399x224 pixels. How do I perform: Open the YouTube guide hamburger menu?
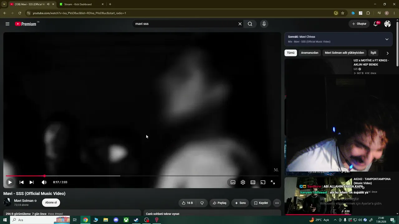[7, 24]
